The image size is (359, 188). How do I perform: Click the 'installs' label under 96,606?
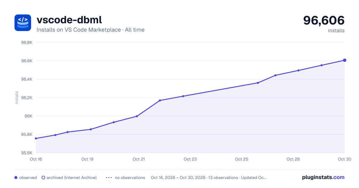tap(336, 30)
